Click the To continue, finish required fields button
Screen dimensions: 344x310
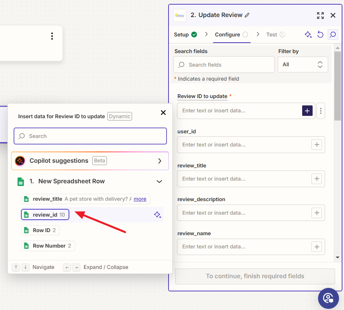(x=255, y=276)
